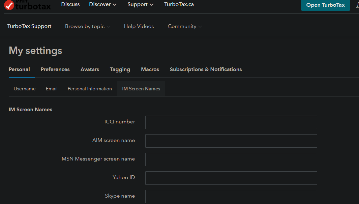Open Help Videos

tap(139, 26)
